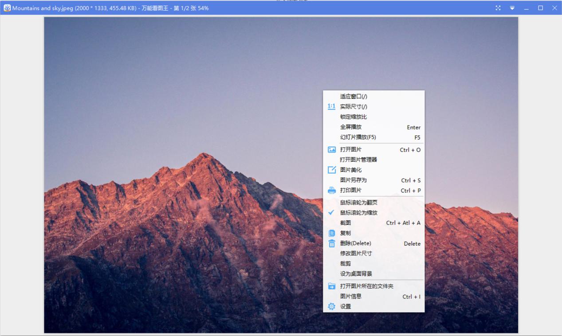Image resolution: width=562 pixels, height=336 pixels.
Task: Click the settings gear icon
Action: point(331,306)
